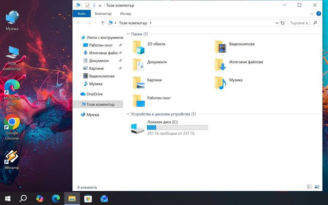Viewport: 328px width, 205px height.
Task: Collapse the Папки (7) group
Action: [128, 34]
